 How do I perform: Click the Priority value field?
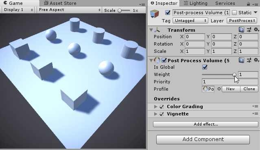pos(230,82)
